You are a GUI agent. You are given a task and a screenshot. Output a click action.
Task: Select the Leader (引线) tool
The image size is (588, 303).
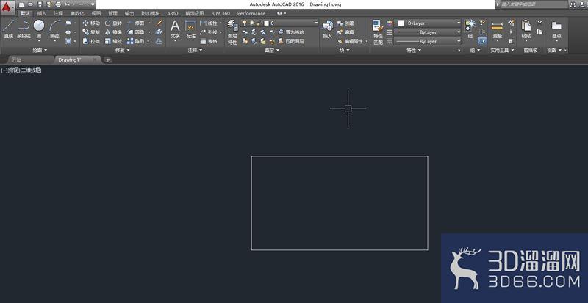pyautogui.click(x=209, y=32)
